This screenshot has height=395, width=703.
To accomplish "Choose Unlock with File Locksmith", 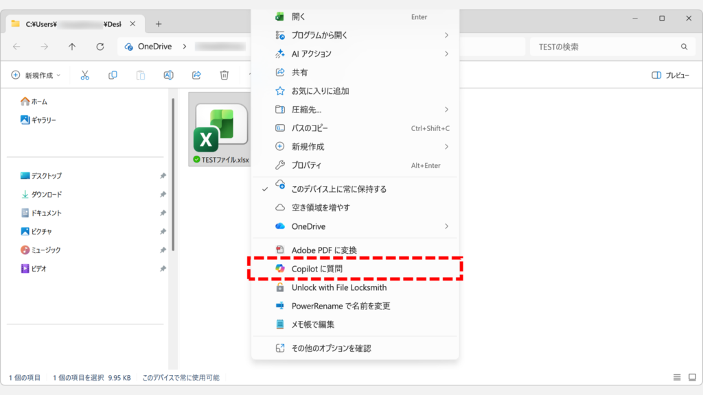I will click(355, 287).
